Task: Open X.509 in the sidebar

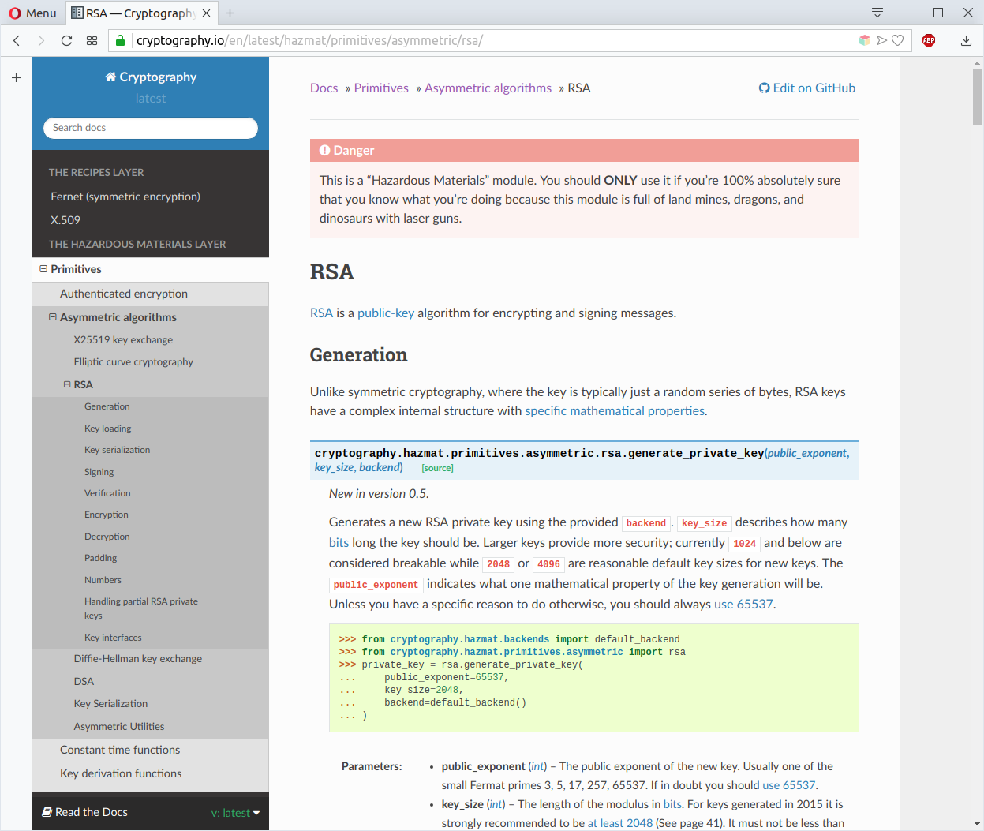Action: [65, 220]
